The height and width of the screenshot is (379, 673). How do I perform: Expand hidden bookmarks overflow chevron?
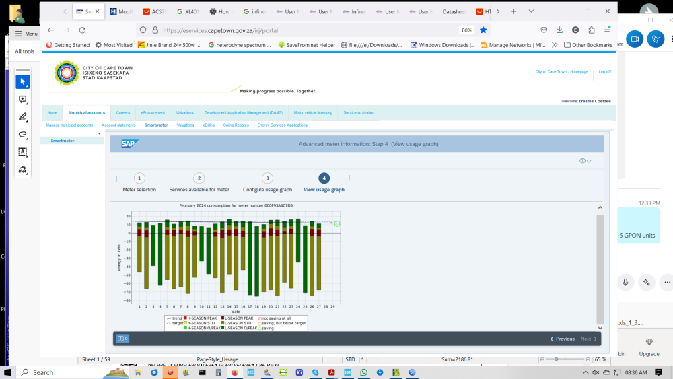coord(555,44)
